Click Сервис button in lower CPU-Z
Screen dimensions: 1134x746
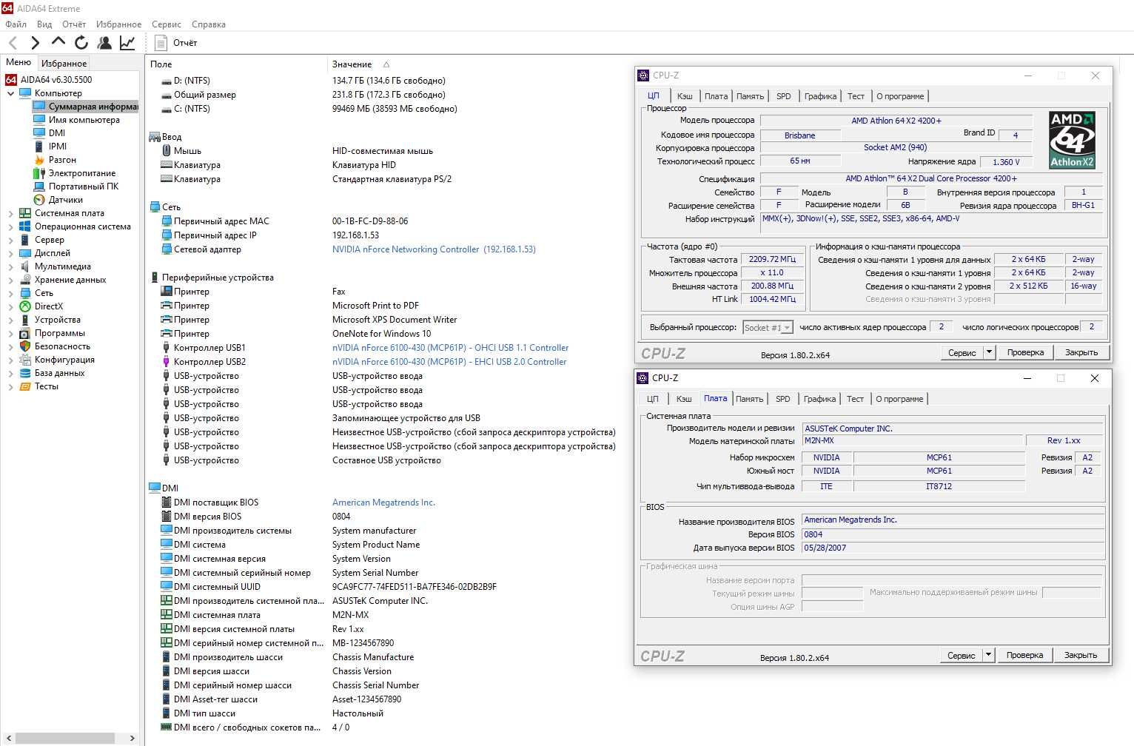[962, 655]
